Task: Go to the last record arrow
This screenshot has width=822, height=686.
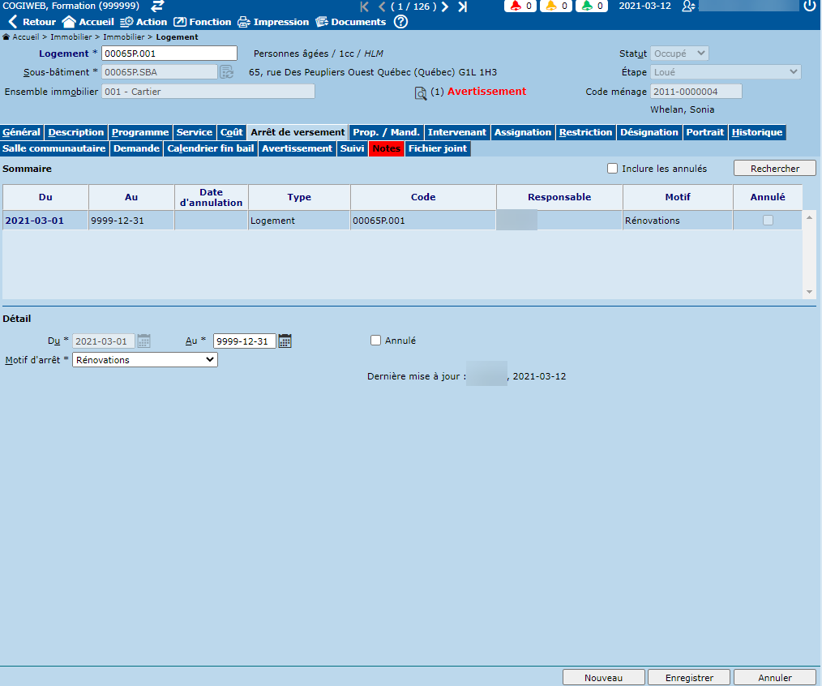Action: 462,6
